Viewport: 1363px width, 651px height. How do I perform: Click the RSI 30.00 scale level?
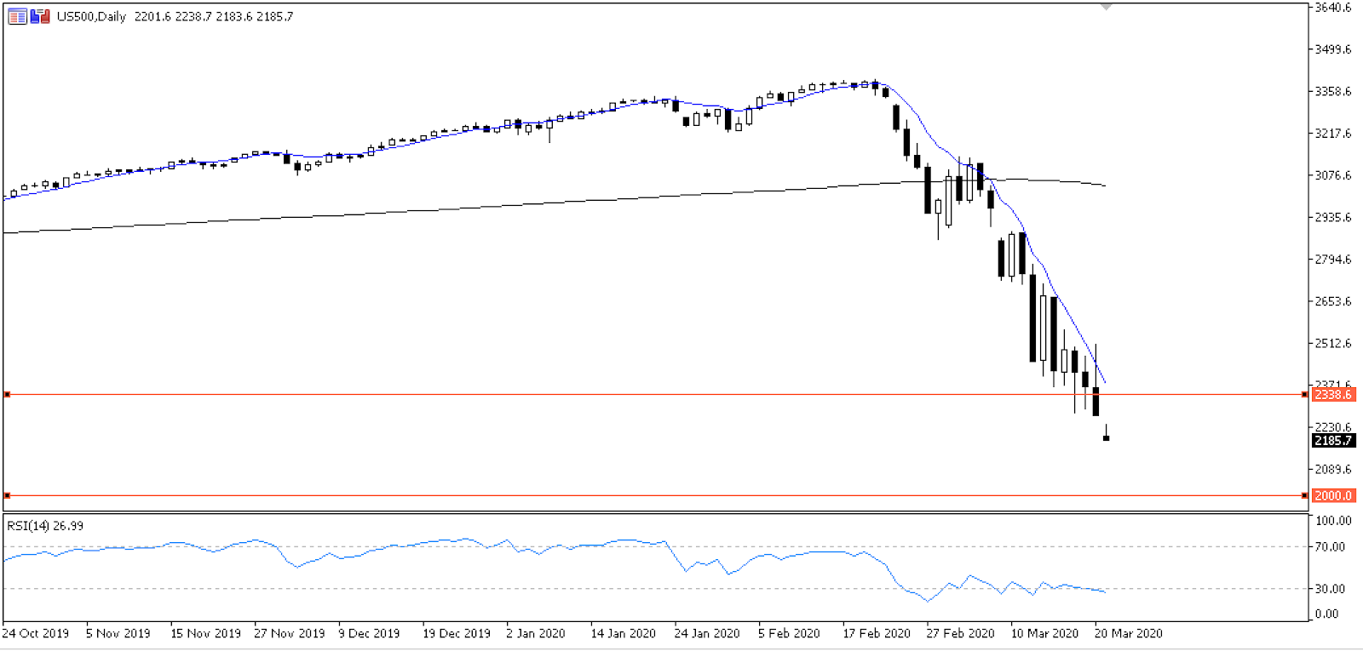[x=1331, y=589]
